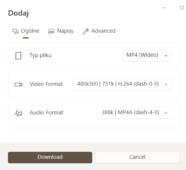Open the MP4 (Wideo) file type dropdown
The height and width of the screenshot is (170, 186).
148,56
